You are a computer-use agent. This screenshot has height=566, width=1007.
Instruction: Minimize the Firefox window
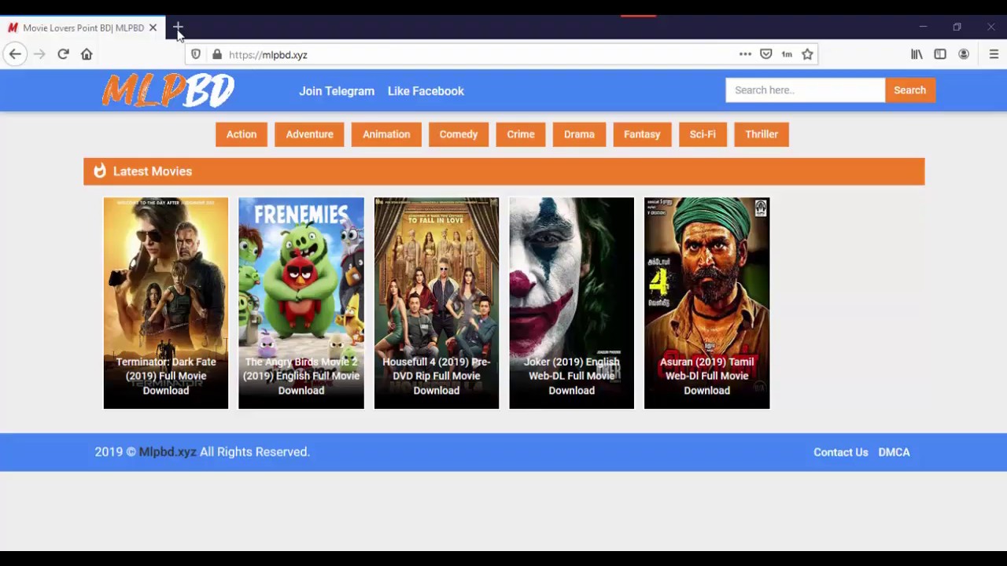click(923, 28)
